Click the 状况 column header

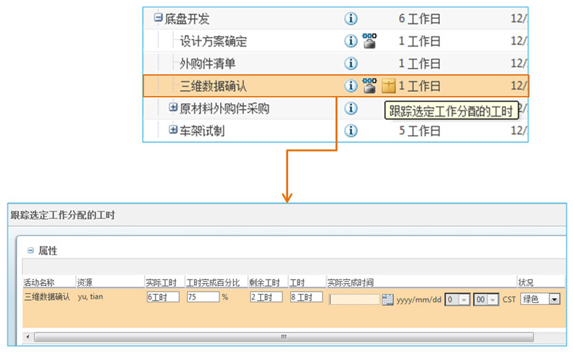[x=526, y=282]
